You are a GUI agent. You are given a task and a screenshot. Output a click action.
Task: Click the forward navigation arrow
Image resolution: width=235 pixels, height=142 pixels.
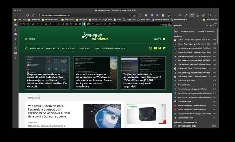point(22,15)
